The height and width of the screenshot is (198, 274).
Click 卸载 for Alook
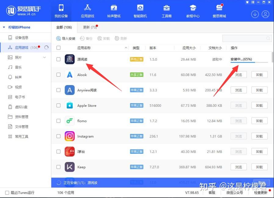click(x=259, y=75)
